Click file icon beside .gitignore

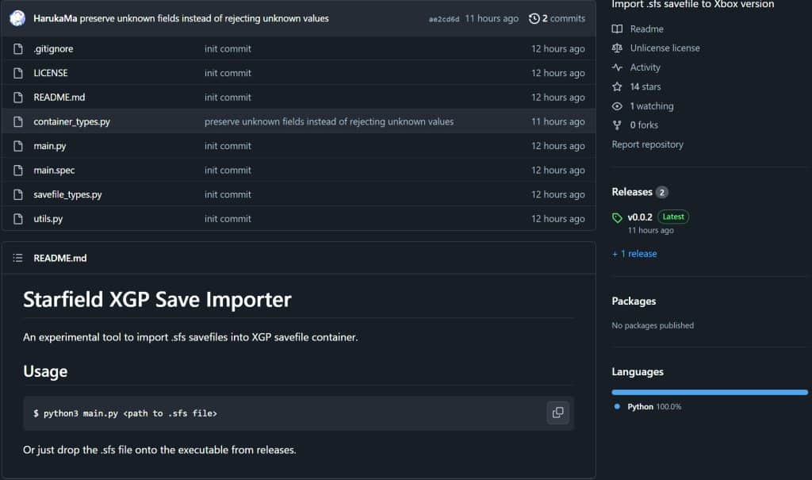point(18,48)
